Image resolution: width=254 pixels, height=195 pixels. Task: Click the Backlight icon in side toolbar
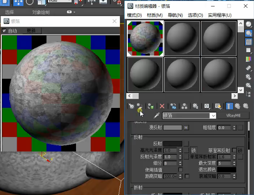tap(248, 33)
